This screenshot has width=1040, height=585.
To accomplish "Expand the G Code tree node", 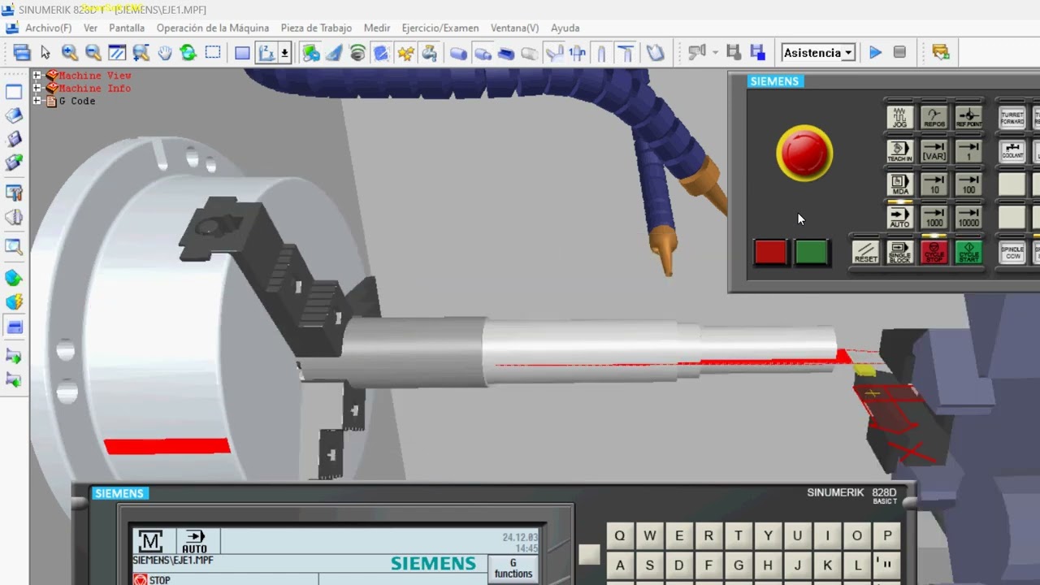I will coord(37,102).
